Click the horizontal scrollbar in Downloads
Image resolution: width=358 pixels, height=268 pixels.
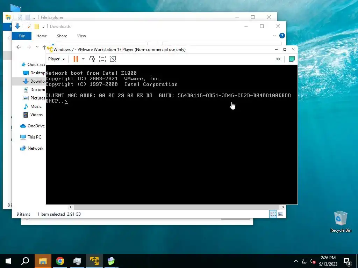[177, 207]
